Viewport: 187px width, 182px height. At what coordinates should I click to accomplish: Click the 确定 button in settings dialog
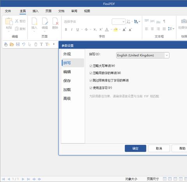[136, 148]
